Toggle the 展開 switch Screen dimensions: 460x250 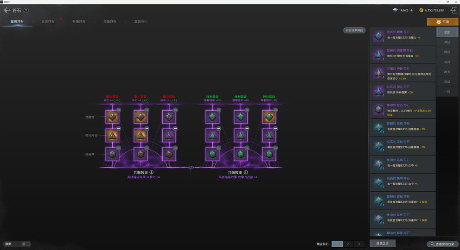click(x=25, y=244)
